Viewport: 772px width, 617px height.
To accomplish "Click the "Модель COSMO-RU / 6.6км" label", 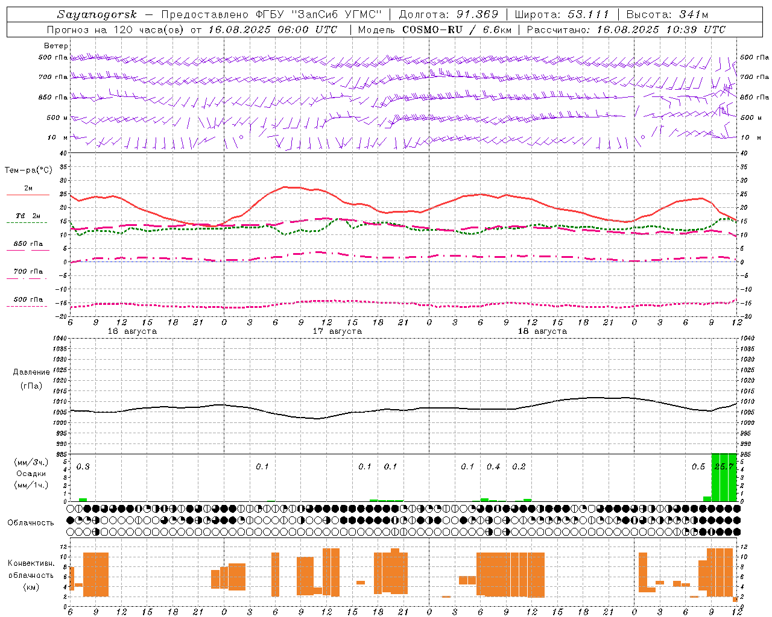I will click(x=434, y=30).
